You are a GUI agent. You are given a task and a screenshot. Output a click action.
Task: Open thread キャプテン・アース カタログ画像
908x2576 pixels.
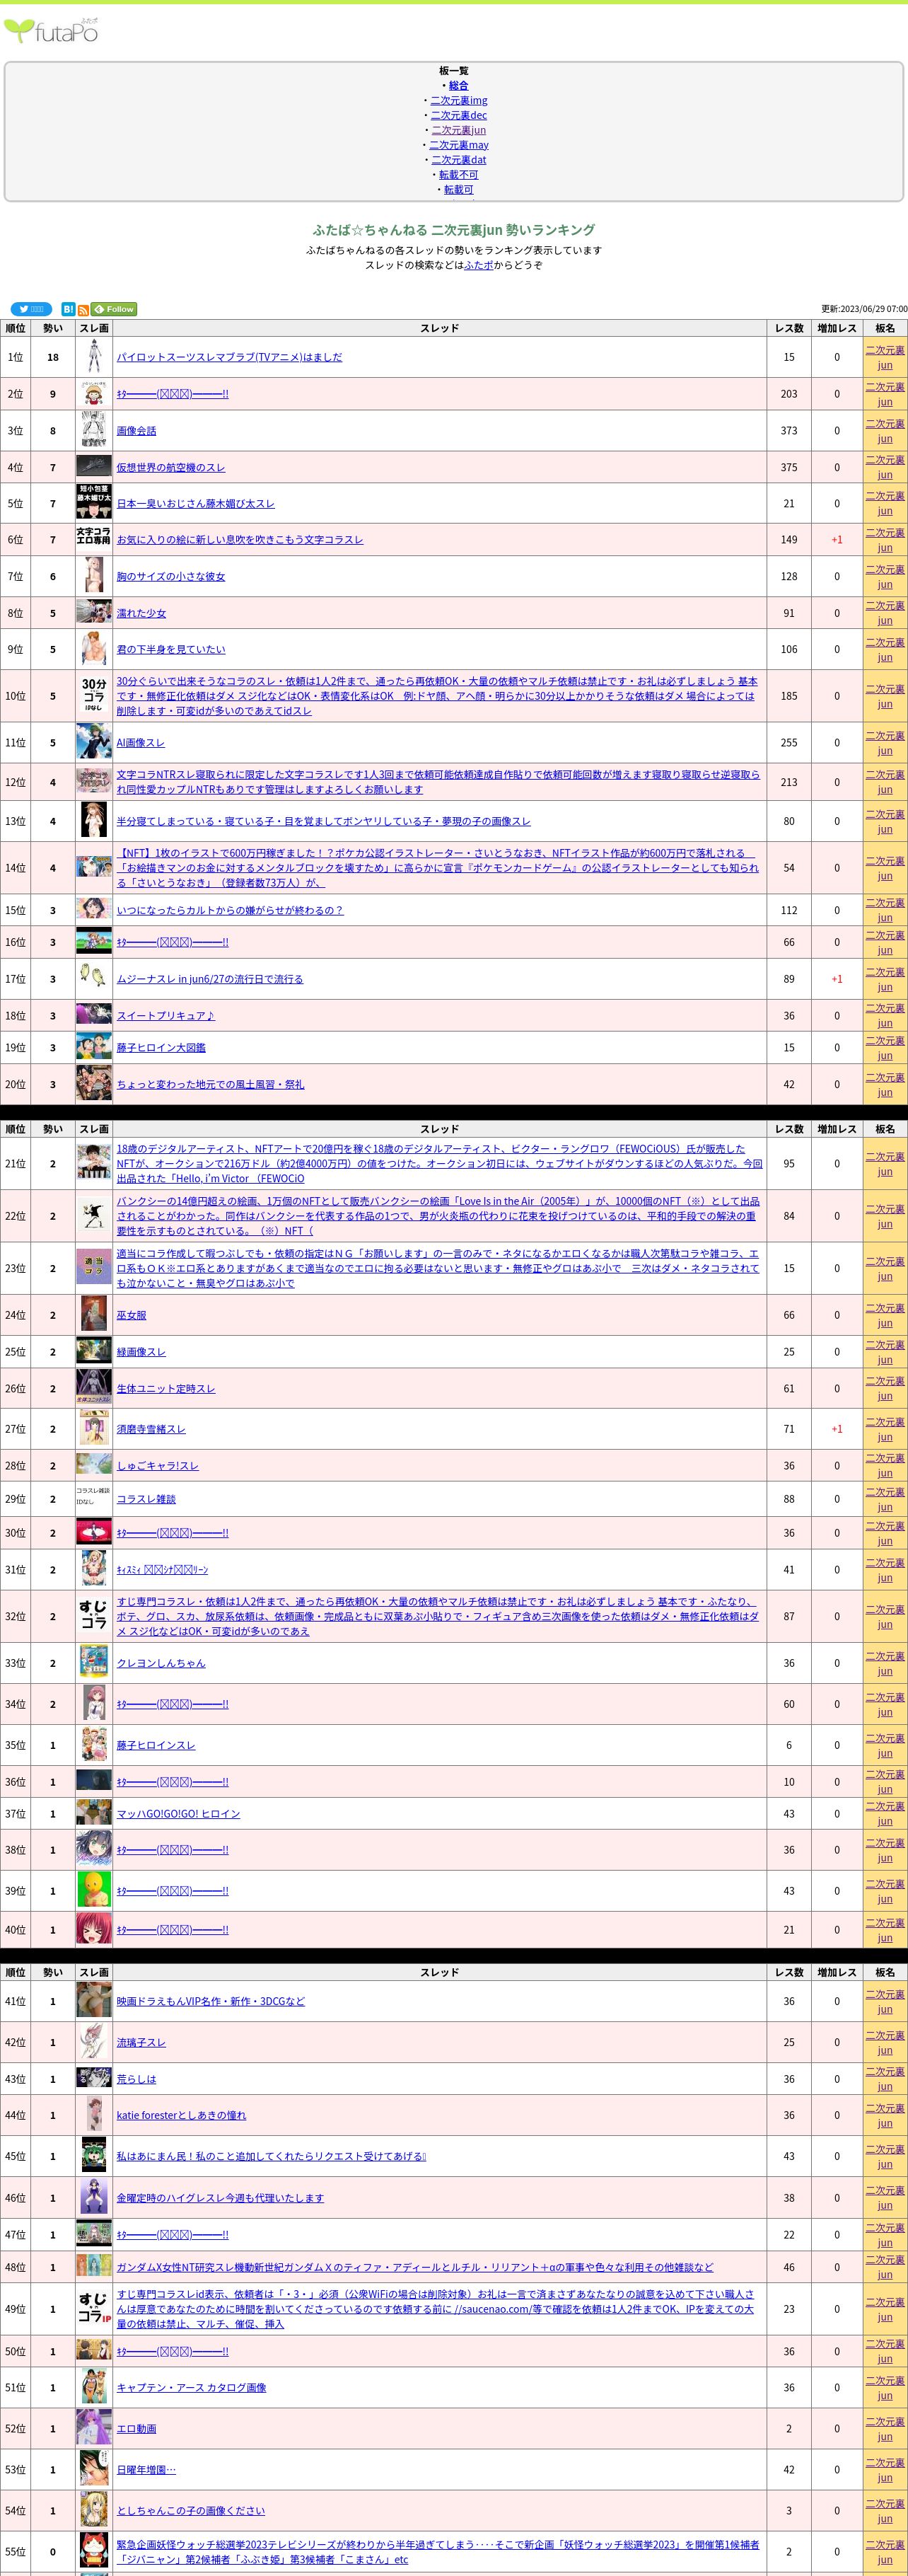pos(191,2388)
